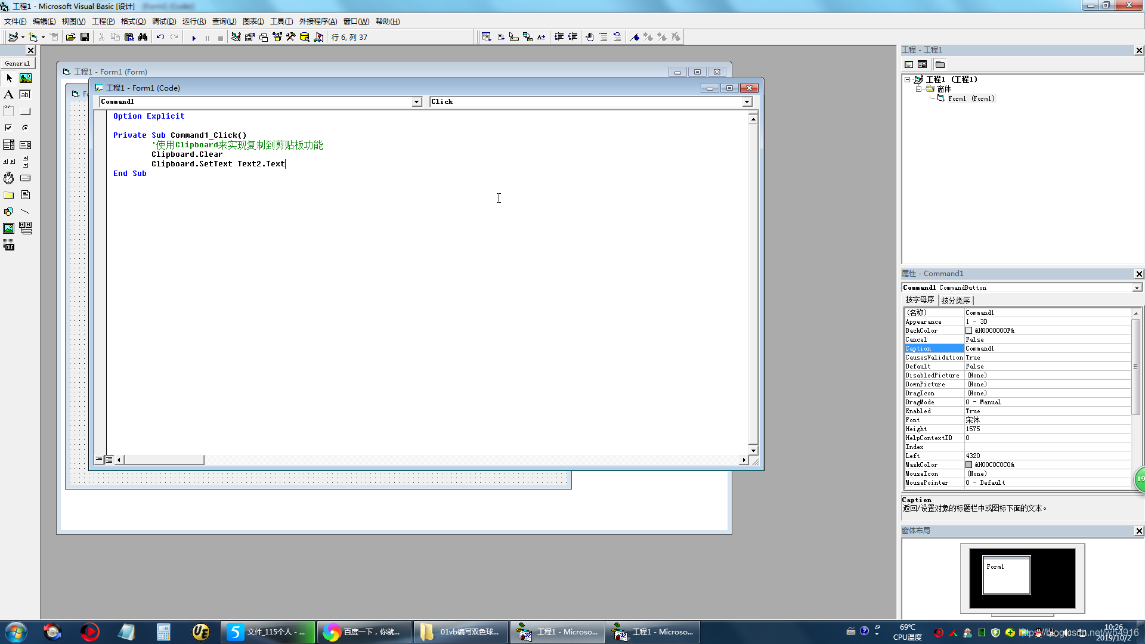The height and width of the screenshot is (644, 1145).
Task: Open the Command1 object dropdown in code window
Action: [416, 102]
